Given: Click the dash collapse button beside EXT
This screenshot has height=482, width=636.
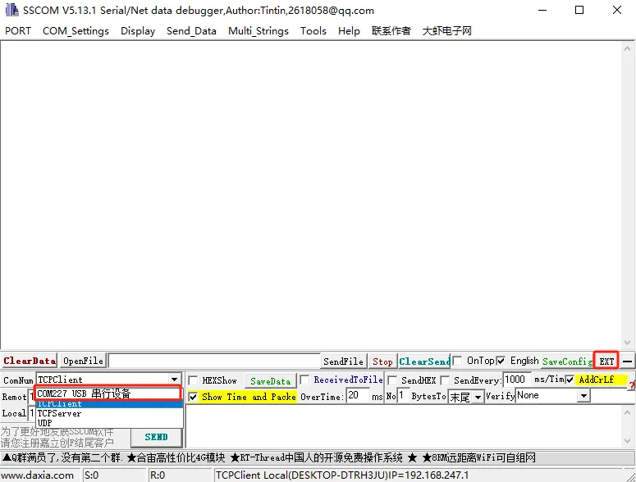Looking at the screenshot, I should click(627, 361).
